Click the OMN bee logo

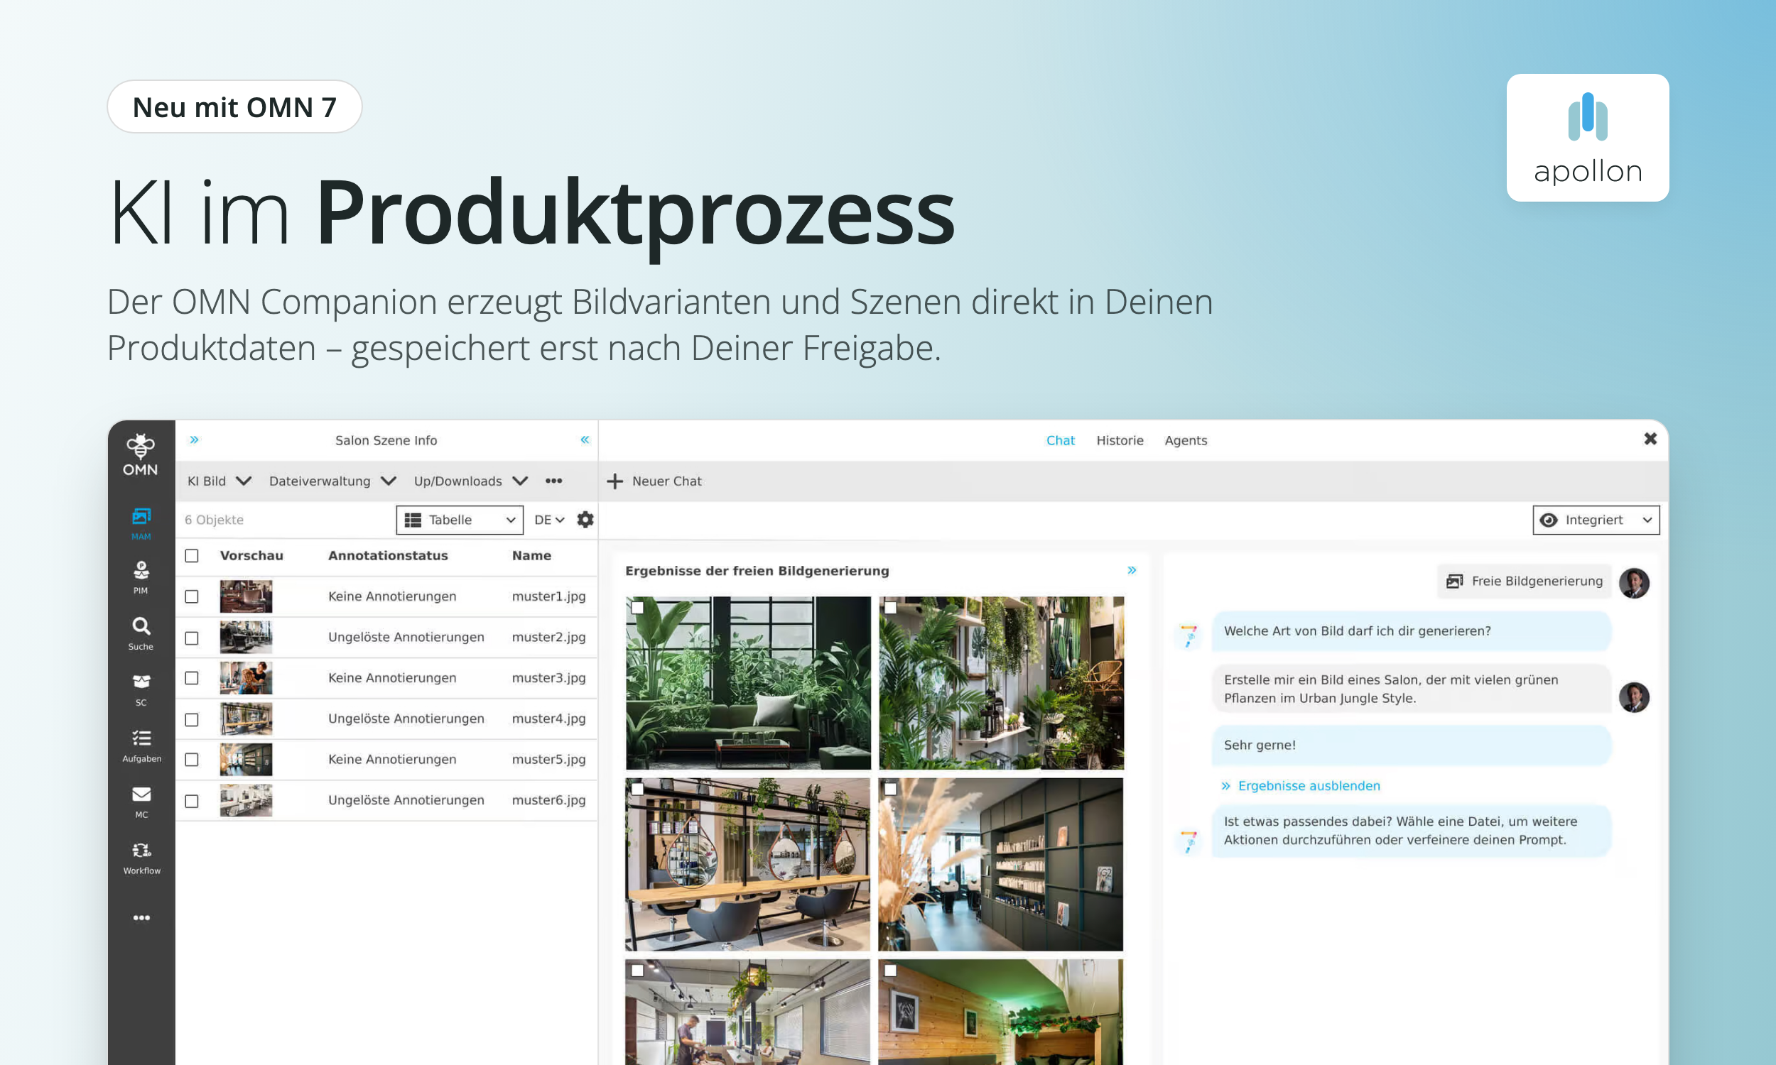141,455
